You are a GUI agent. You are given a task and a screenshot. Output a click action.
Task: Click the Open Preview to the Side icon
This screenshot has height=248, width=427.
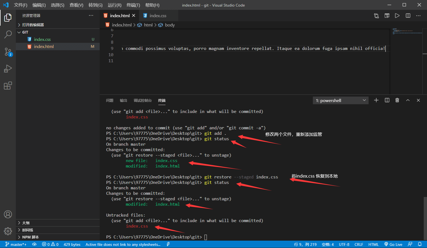pyautogui.click(x=387, y=16)
